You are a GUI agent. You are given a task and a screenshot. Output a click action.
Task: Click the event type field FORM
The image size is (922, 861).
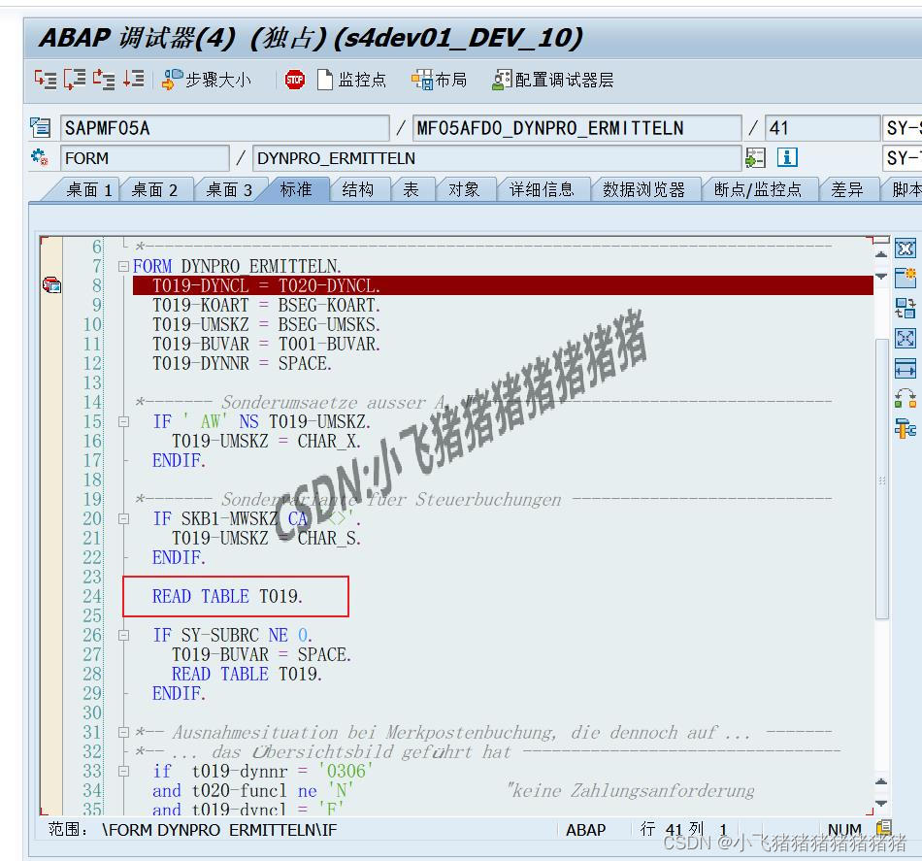click(x=145, y=158)
